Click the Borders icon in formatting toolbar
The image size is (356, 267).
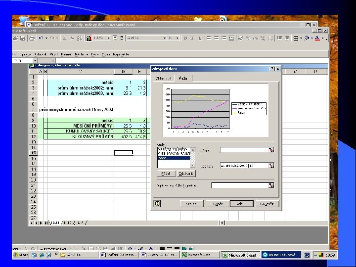pos(296,38)
